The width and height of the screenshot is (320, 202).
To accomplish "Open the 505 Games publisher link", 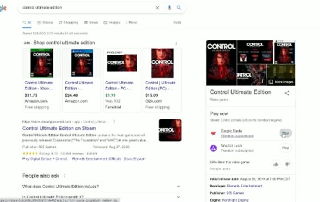I will 235,193.
